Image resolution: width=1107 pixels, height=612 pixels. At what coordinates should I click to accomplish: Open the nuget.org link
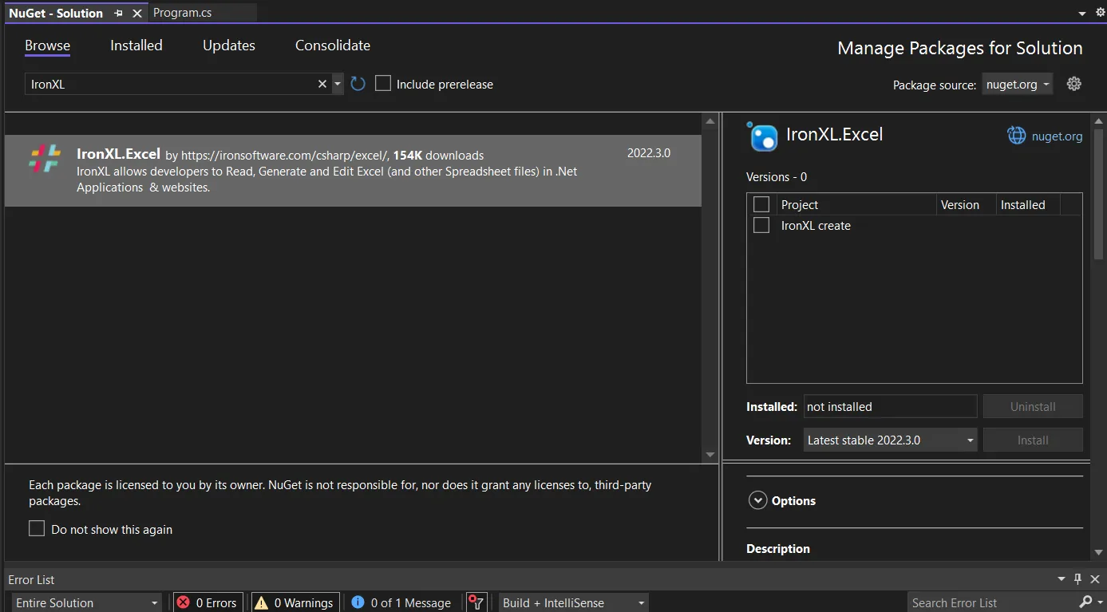(1057, 136)
